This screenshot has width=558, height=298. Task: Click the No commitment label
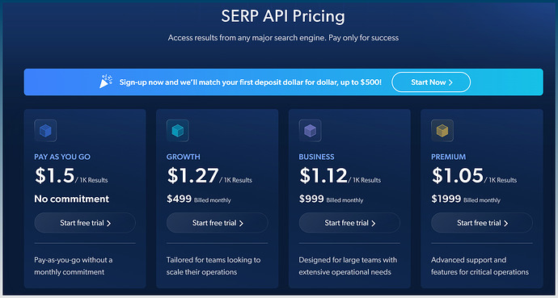coord(71,199)
